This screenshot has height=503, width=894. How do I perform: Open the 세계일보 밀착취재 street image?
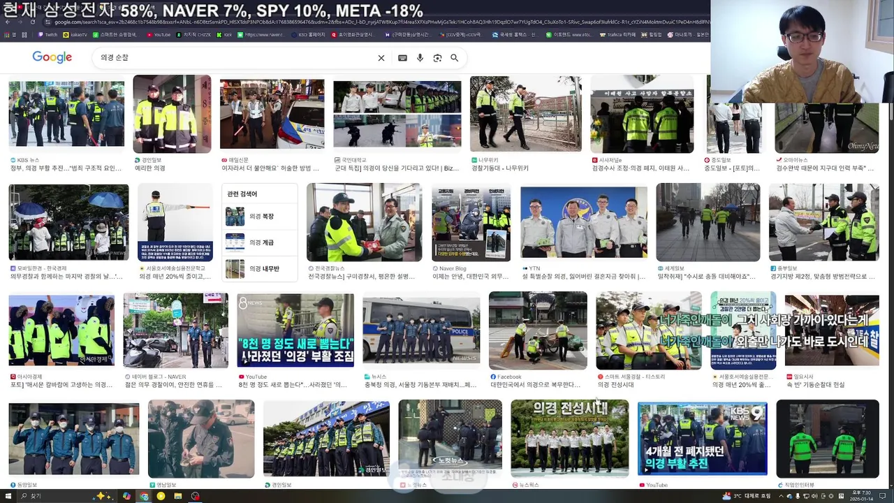[x=708, y=223]
